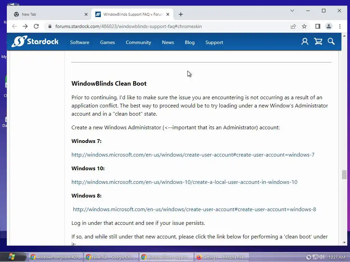Open the Windows 10 create-a-local-user-account link
350x262 pixels.
click(x=184, y=182)
